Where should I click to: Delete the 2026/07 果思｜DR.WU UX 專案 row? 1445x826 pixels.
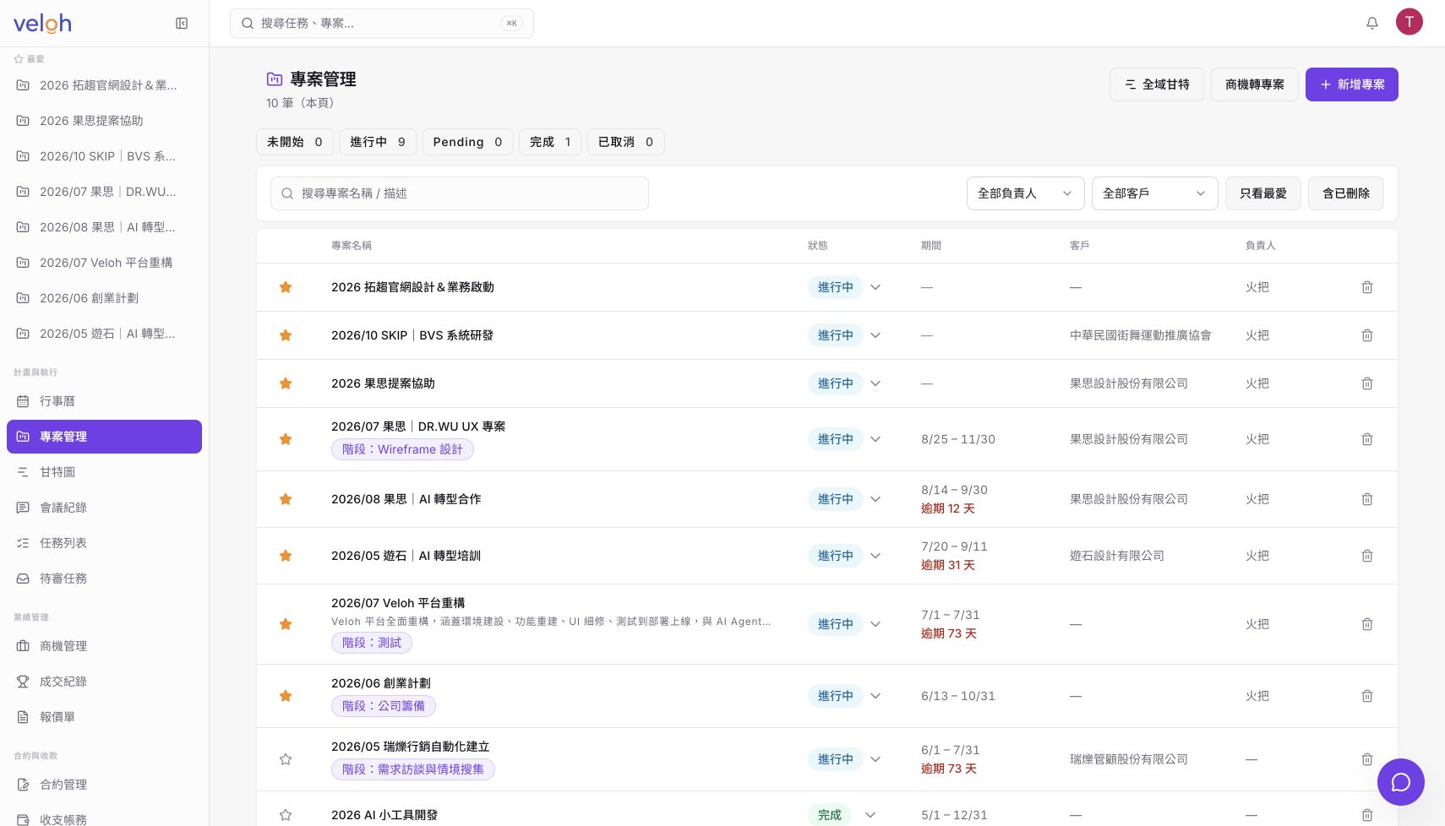pos(1367,439)
